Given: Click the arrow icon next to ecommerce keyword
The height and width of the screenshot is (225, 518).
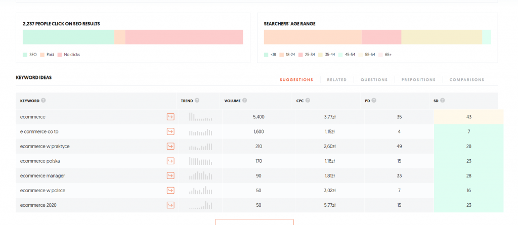Looking at the screenshot, I should [170, 117].
